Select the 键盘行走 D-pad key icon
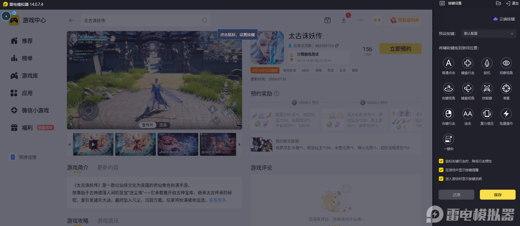The height and width of the screenshot is (226, 520). point(468,63)
